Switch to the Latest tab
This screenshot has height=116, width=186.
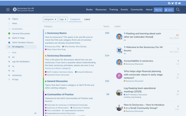(x=87, y=19)
